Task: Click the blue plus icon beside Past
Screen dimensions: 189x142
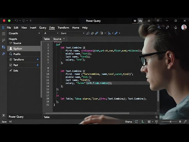Action: [x=38, y=65]
